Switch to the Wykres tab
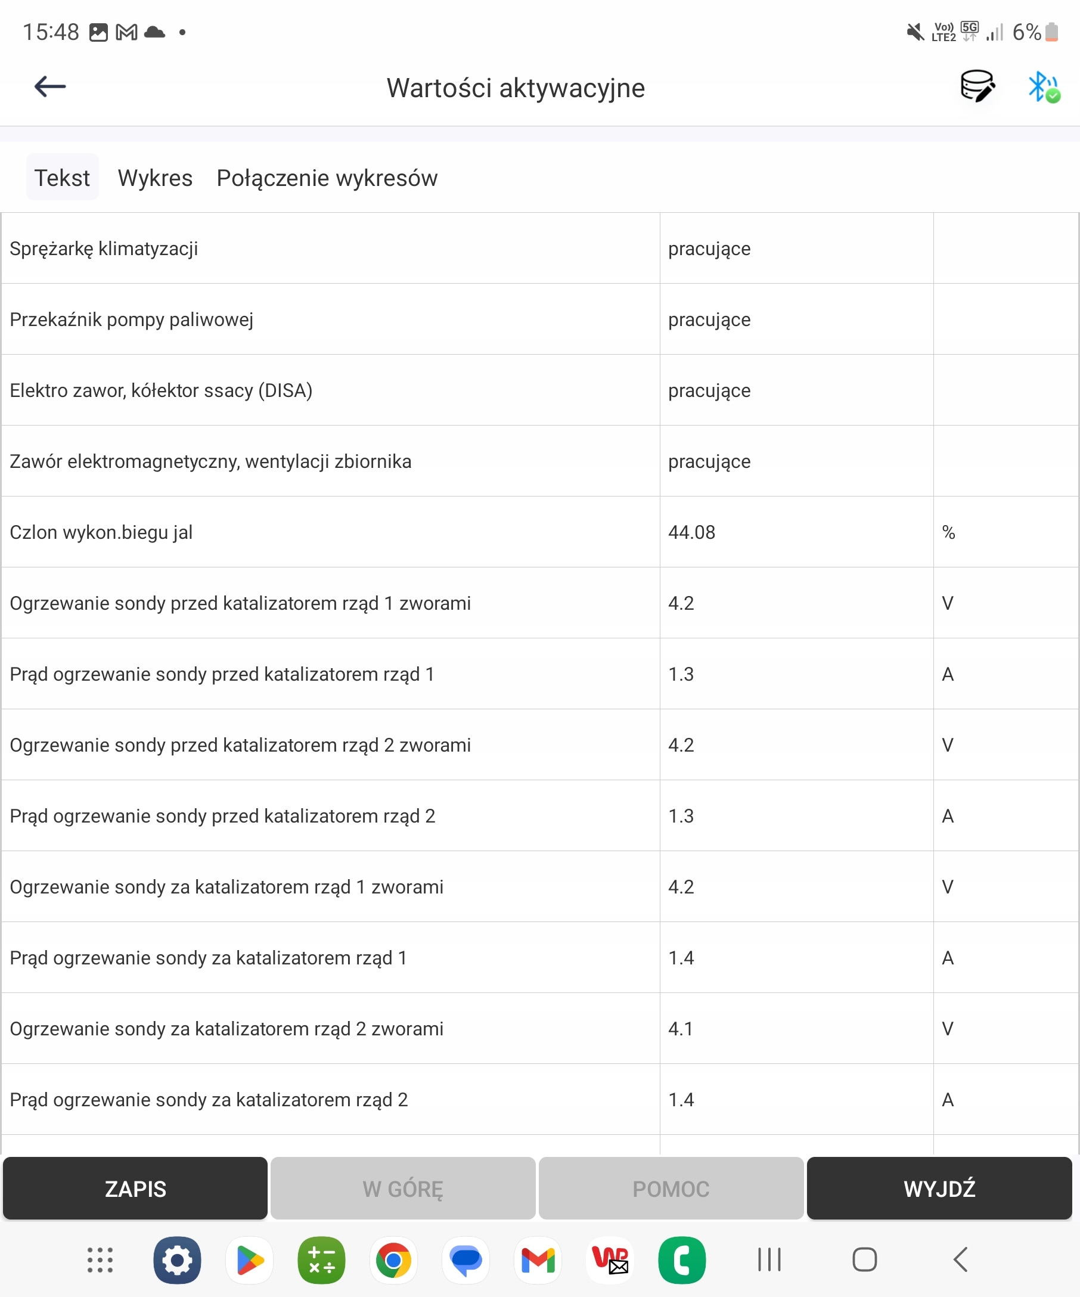Viewport: 1080px width, 1297px height. tap(155, 178)
